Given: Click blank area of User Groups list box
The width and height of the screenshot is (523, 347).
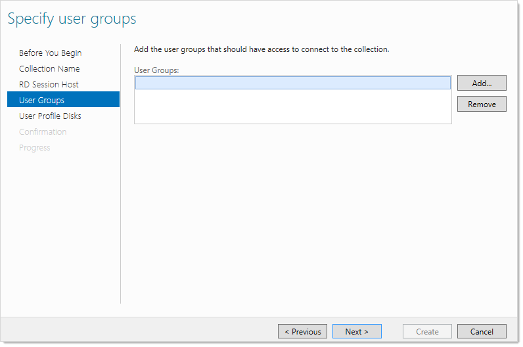Looking at the screenshot, I should 293,106.
